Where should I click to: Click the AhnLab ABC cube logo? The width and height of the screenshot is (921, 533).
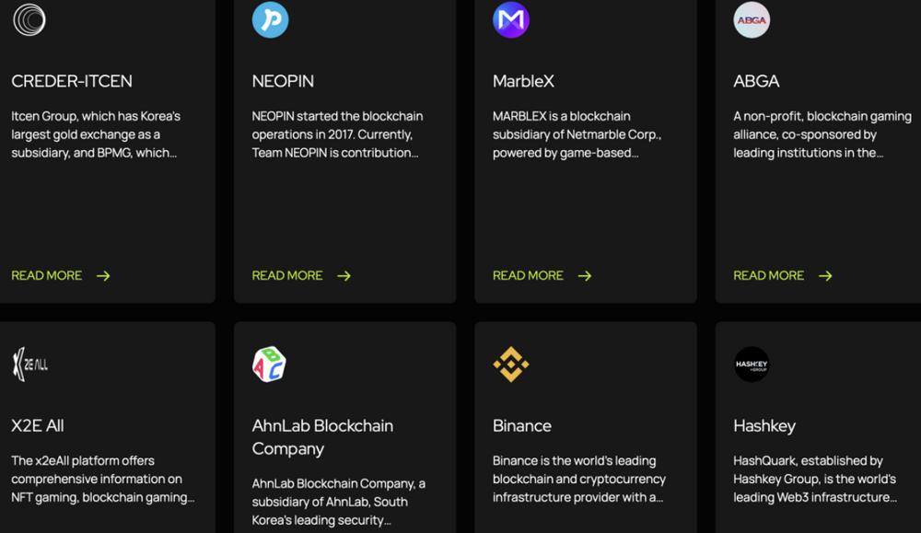coord(269,365)
